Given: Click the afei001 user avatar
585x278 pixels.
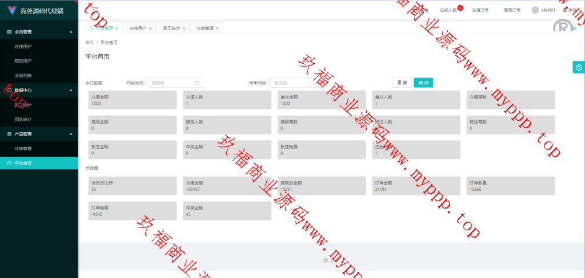Looking at the screenshot, I should point(535,10).
